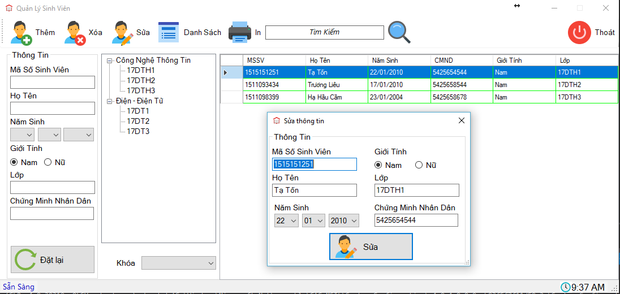Select class 17DTH2 in the tree
The width and height of the screenshot is (620, 294).
tap(141, 80)
